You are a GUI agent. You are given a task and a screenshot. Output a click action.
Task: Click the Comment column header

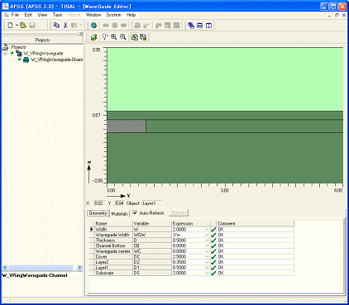(x=256, y=223)
